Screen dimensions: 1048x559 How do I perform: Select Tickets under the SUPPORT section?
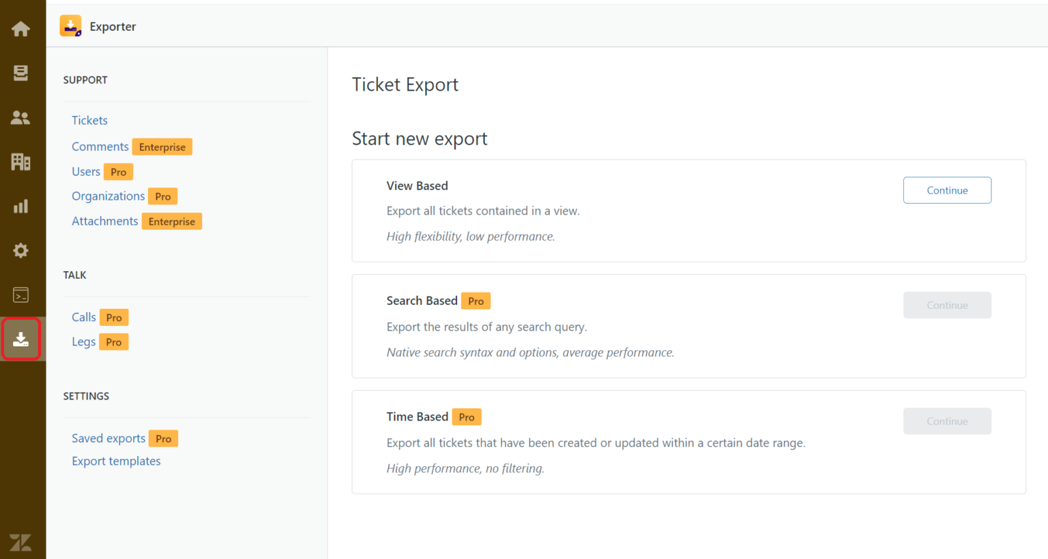(x=89, y=120)
